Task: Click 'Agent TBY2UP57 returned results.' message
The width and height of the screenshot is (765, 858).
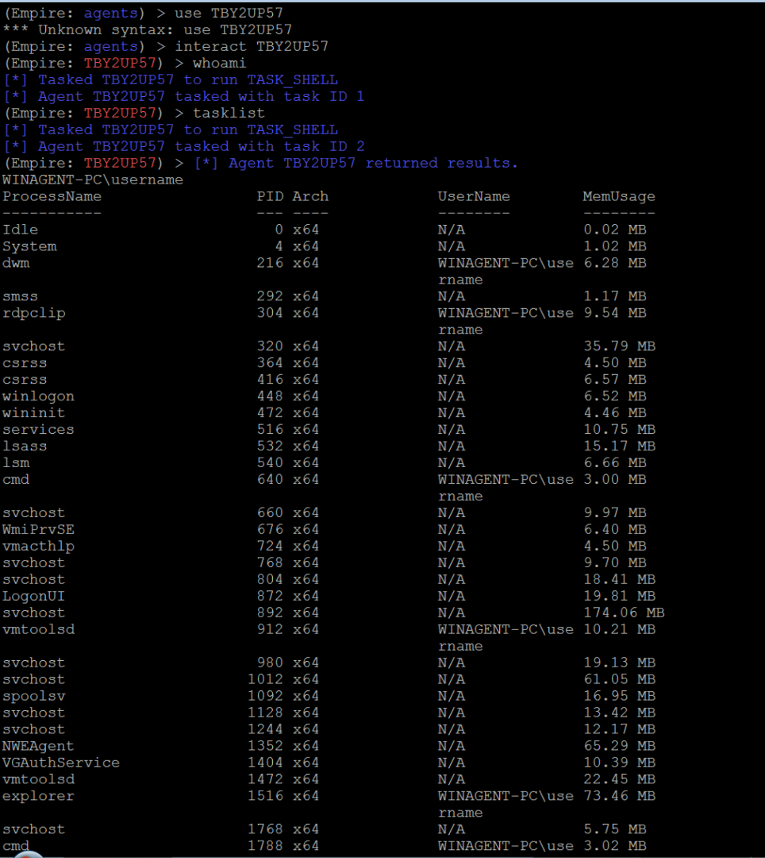Action: tap(356, 163)
